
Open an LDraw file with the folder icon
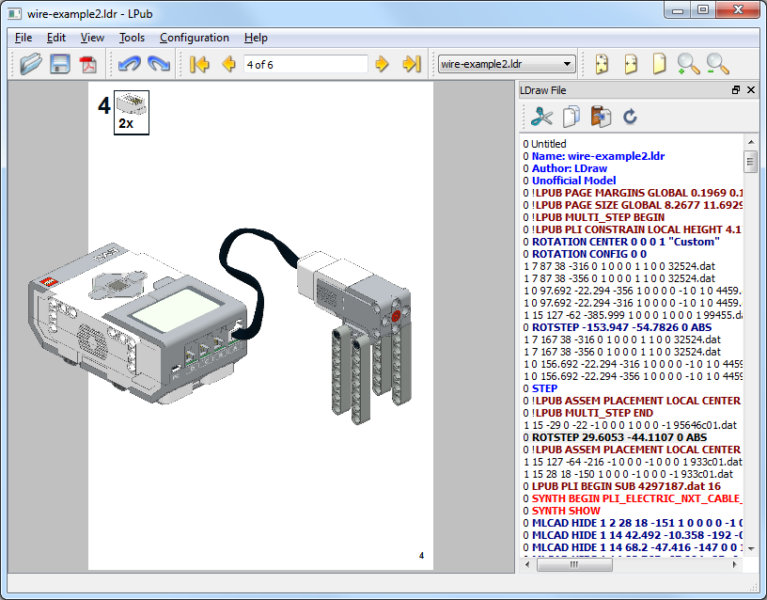30,64
